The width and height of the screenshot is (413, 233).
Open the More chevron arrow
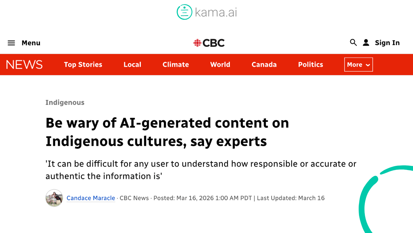368,65
